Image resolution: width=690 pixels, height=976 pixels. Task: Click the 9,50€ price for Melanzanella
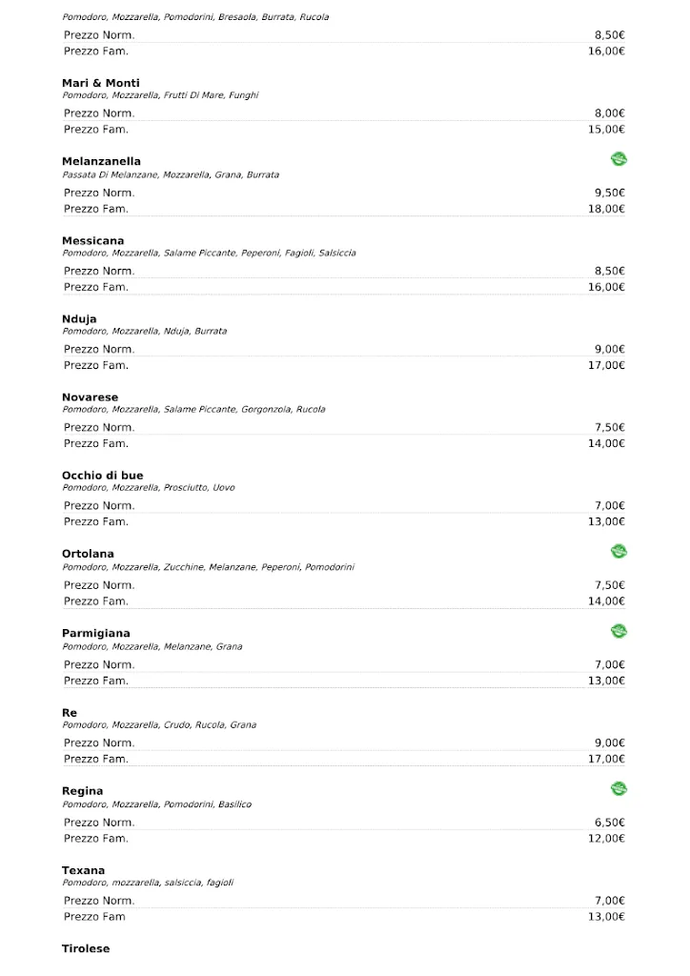[x=609, y=193]
